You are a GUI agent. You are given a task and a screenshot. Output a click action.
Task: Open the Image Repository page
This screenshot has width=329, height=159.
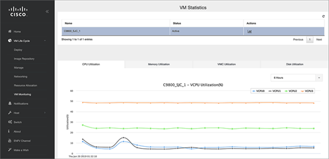click(x=24, y=59)
